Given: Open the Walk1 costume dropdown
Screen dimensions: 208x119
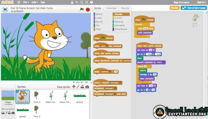Looking at the screenshot, I should point(164,62).
